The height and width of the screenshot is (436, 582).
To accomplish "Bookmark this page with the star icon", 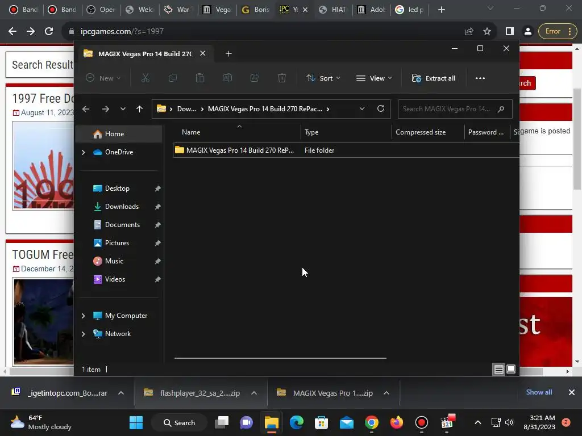I will point(487,32).
